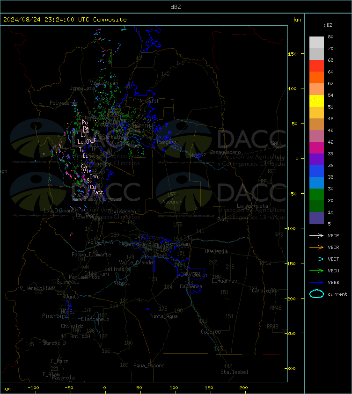
Task: Click the 'Lag_Diamante' map label
Action: pyautogui.click(x=60, y=211)
